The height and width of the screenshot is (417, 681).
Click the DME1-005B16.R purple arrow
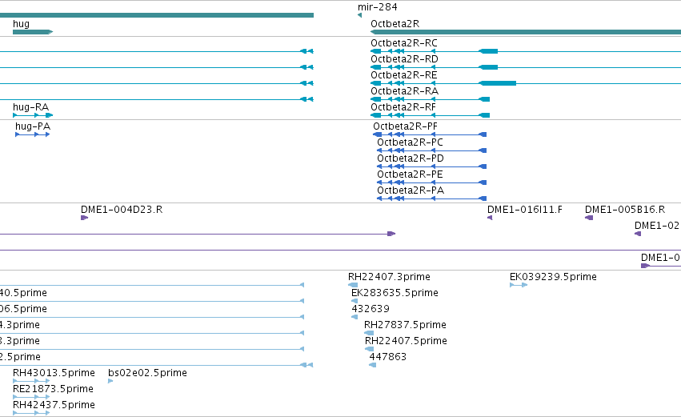[589, 218]
